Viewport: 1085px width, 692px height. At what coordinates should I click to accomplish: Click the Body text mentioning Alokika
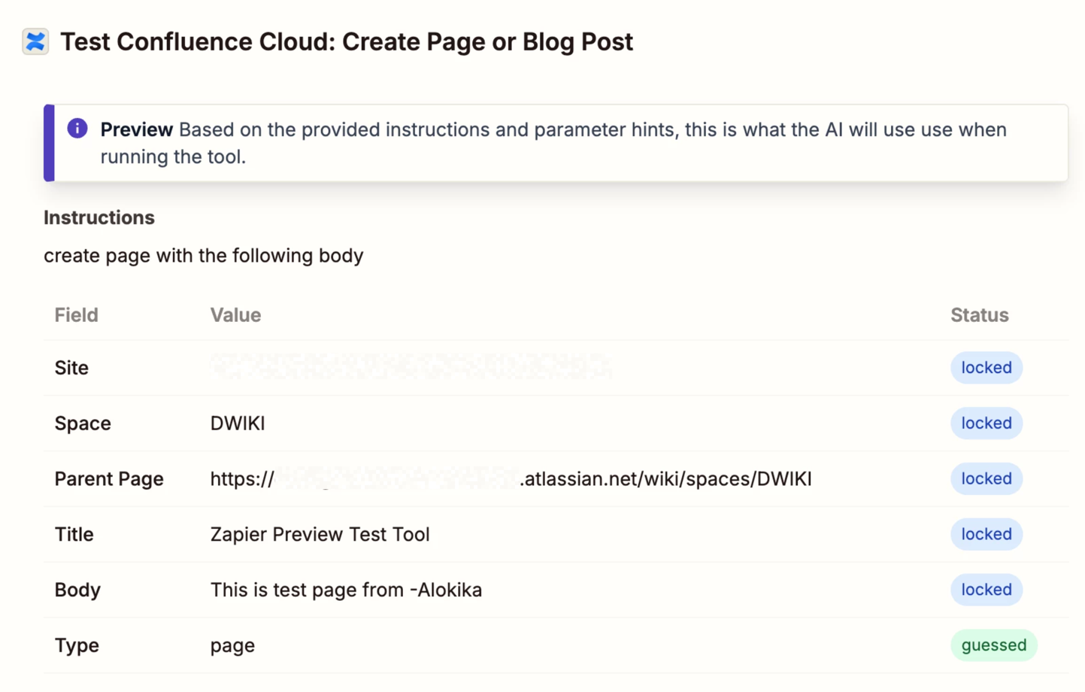346,590
